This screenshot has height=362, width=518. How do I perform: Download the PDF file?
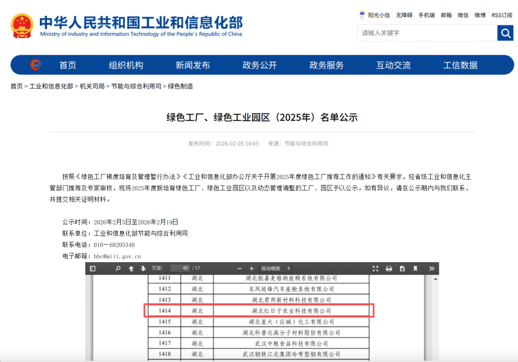click(402, 269)
